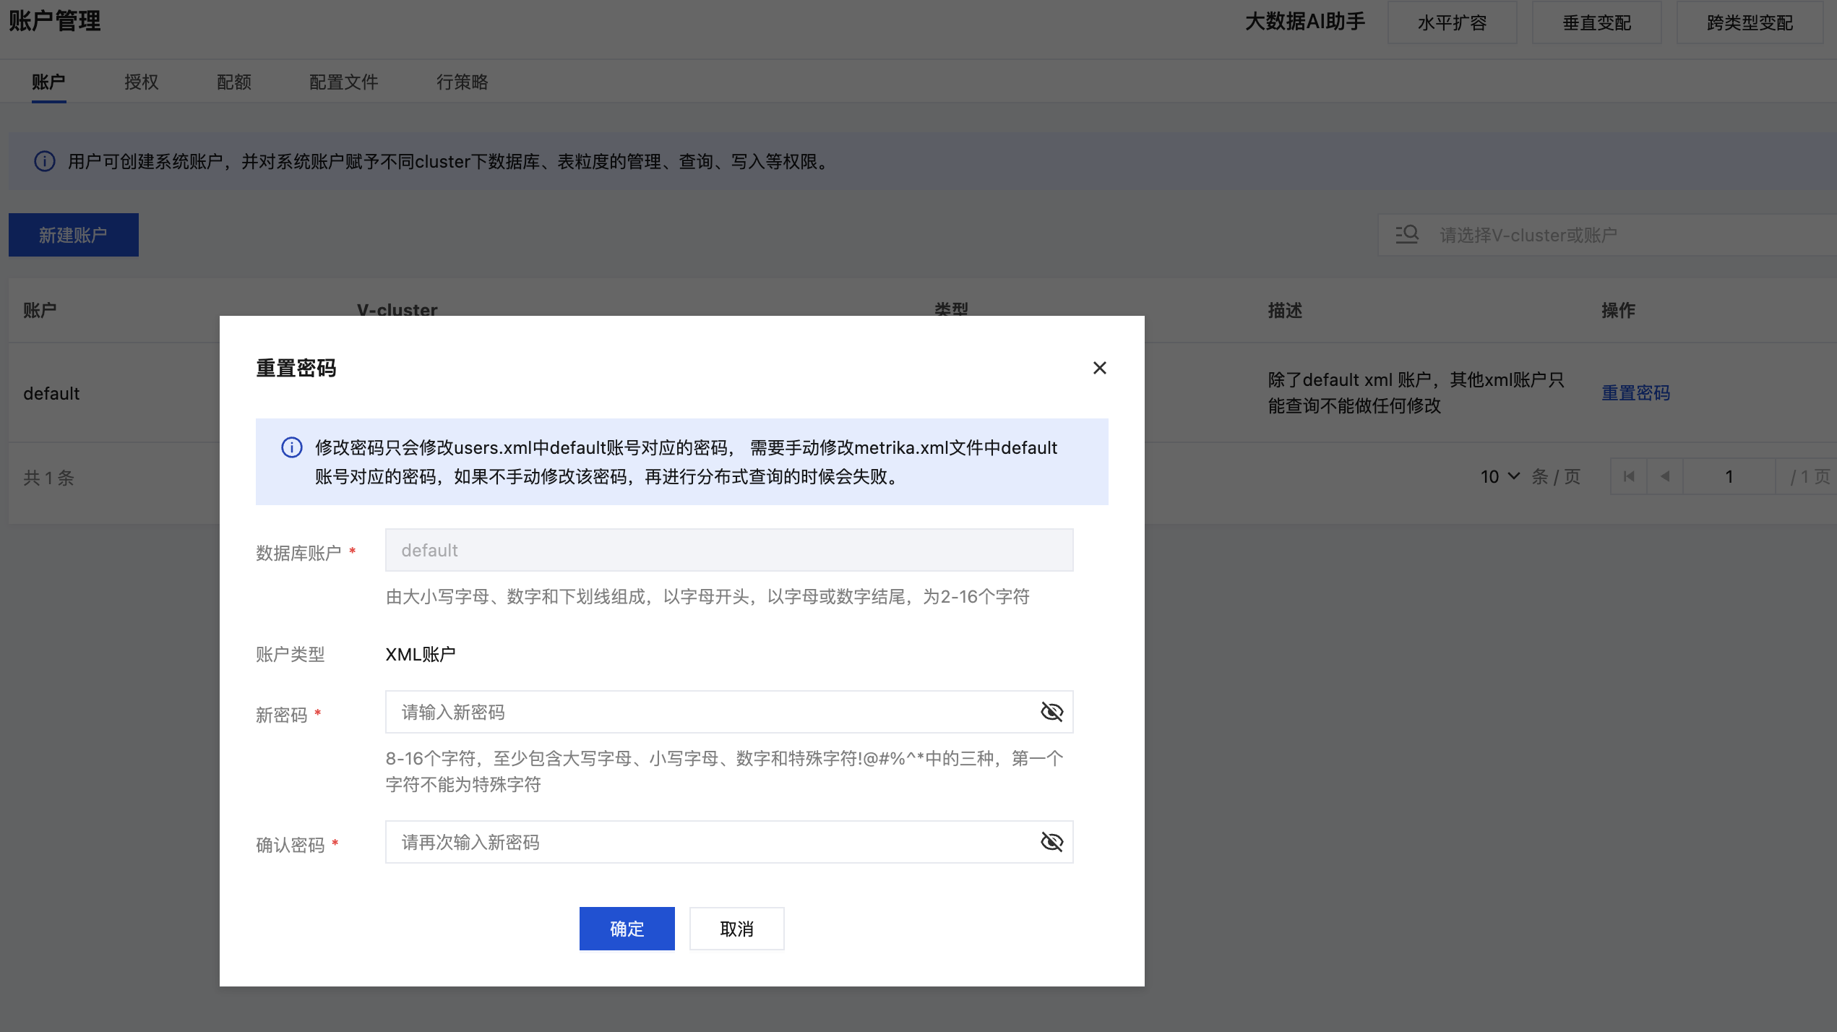Open 大数据AI助手
1837x1032 pixels.
(x=1304, y=22)
